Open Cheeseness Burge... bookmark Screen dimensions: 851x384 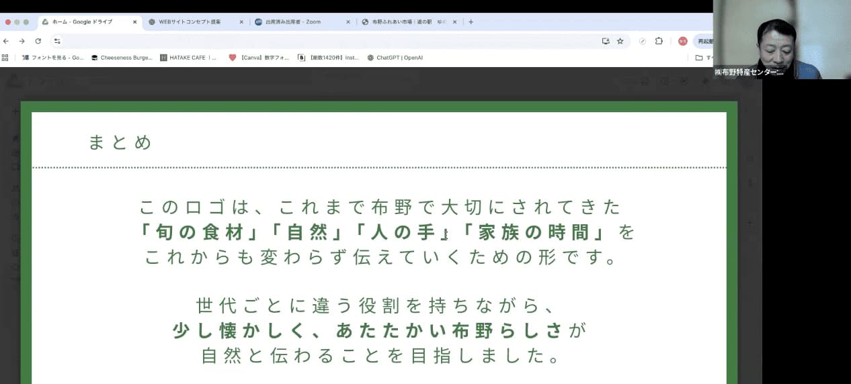tap(122, 58)
